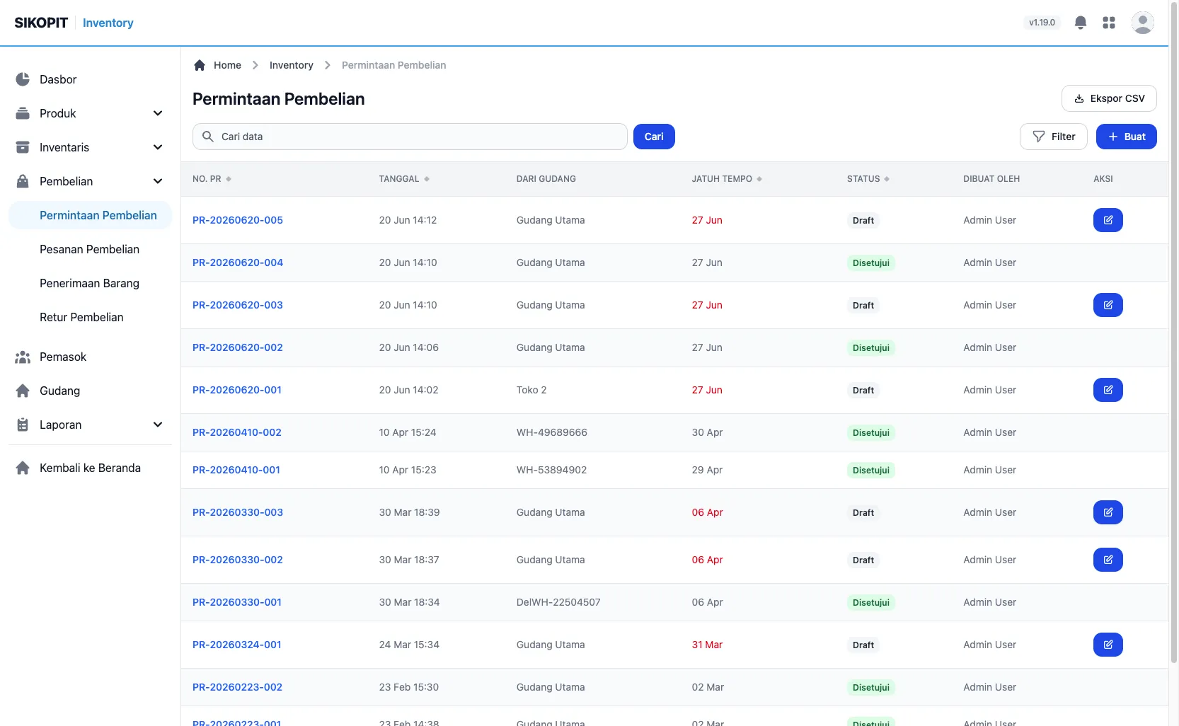Sort by TANGGAL column header
The image size is (1179, 726).
(x=404, y=179)
